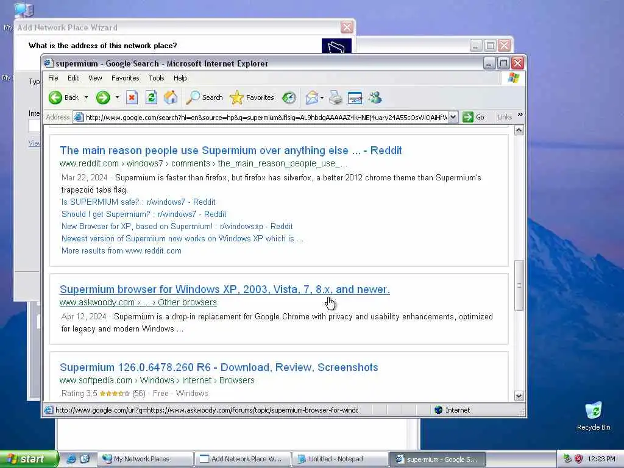Go to the Home page icon
This screenshot has height=468, width=624.
point(171,97)
